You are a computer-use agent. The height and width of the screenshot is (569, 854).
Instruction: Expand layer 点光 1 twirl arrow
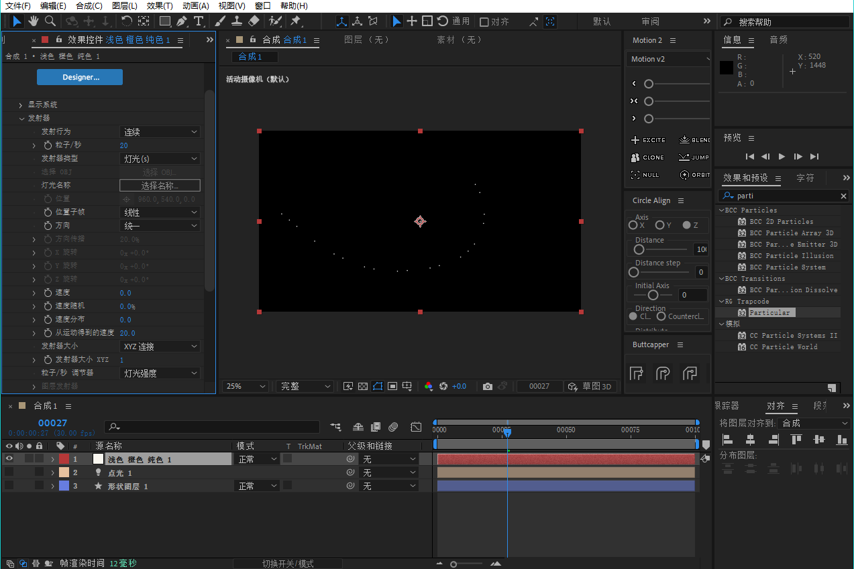pos(52,472)
